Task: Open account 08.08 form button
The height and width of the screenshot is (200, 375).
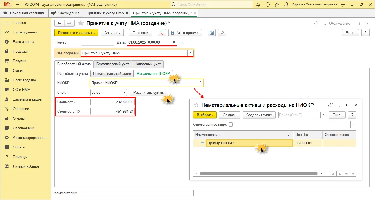Action: tap(124, 92)
